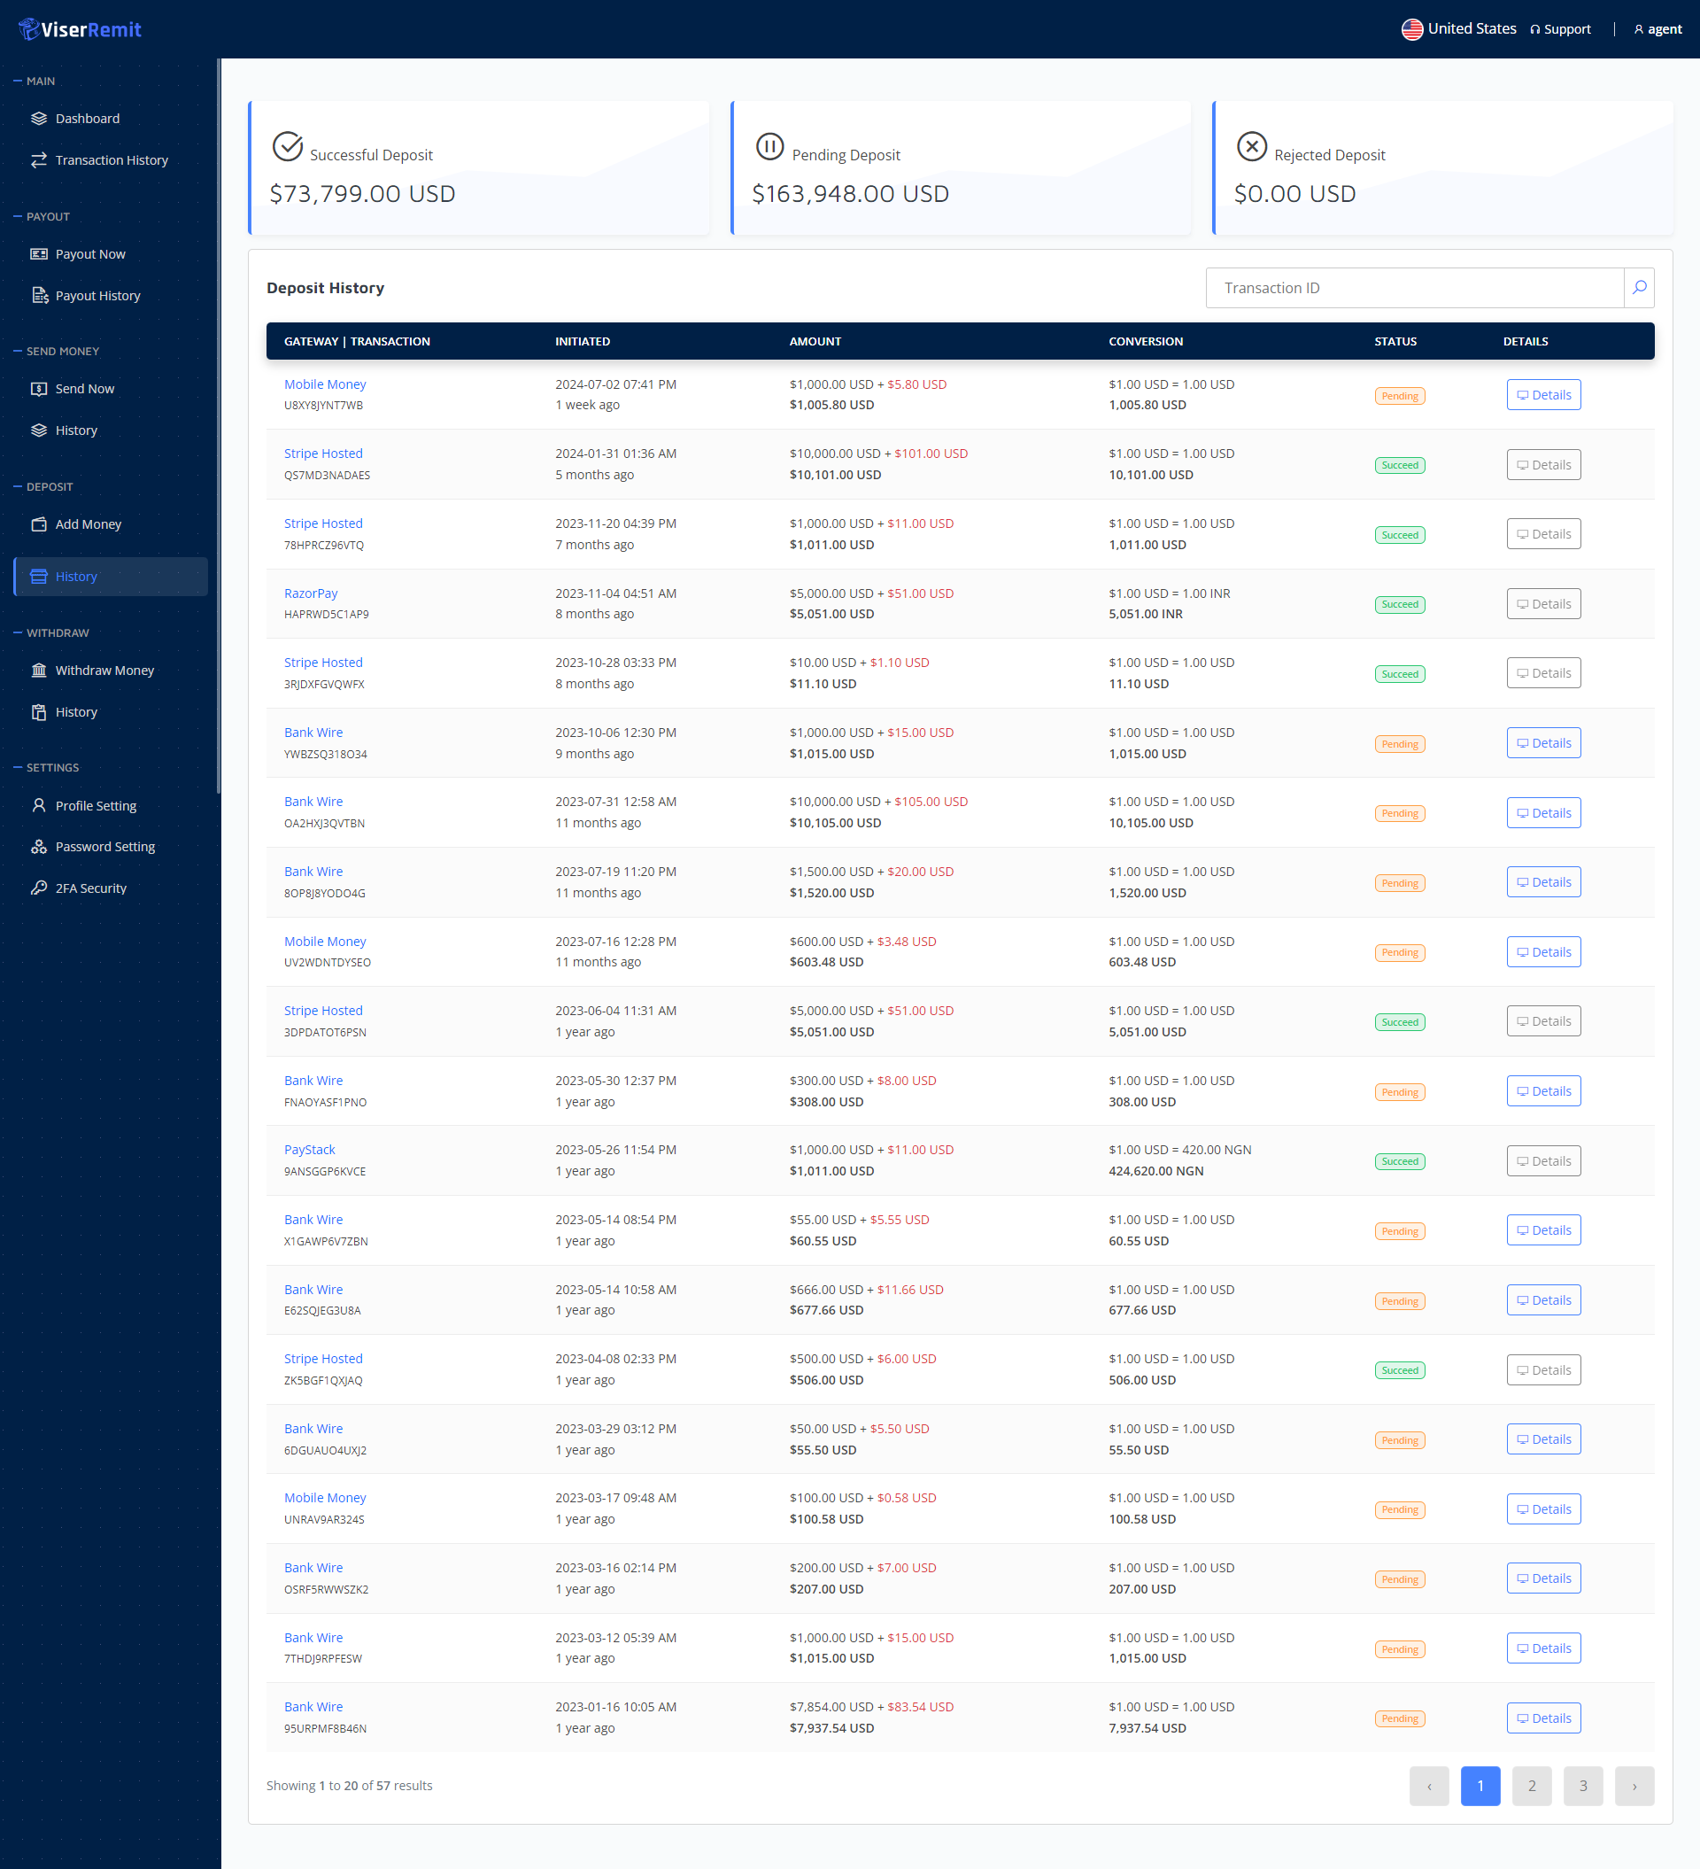View Details for Mobile Money U8XY8JYNT7WB deposit
The width and height of the screenshot is (1700, 1869).
(1542, 395)
